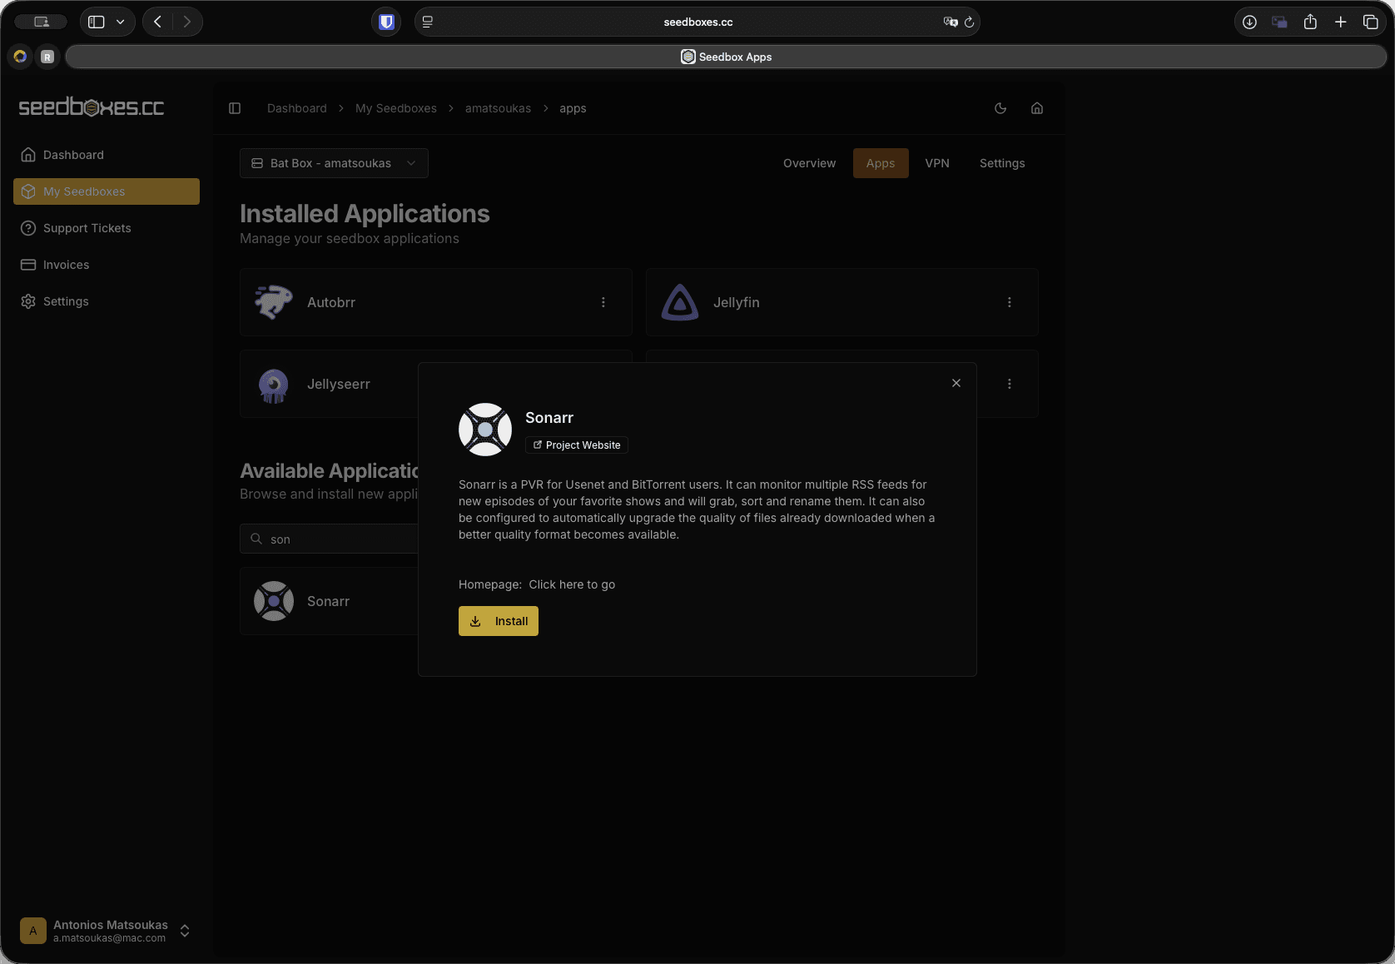Collapse the app sidebar panel icon
This screenshot has height=964, width=1395.
pos(235,108)
